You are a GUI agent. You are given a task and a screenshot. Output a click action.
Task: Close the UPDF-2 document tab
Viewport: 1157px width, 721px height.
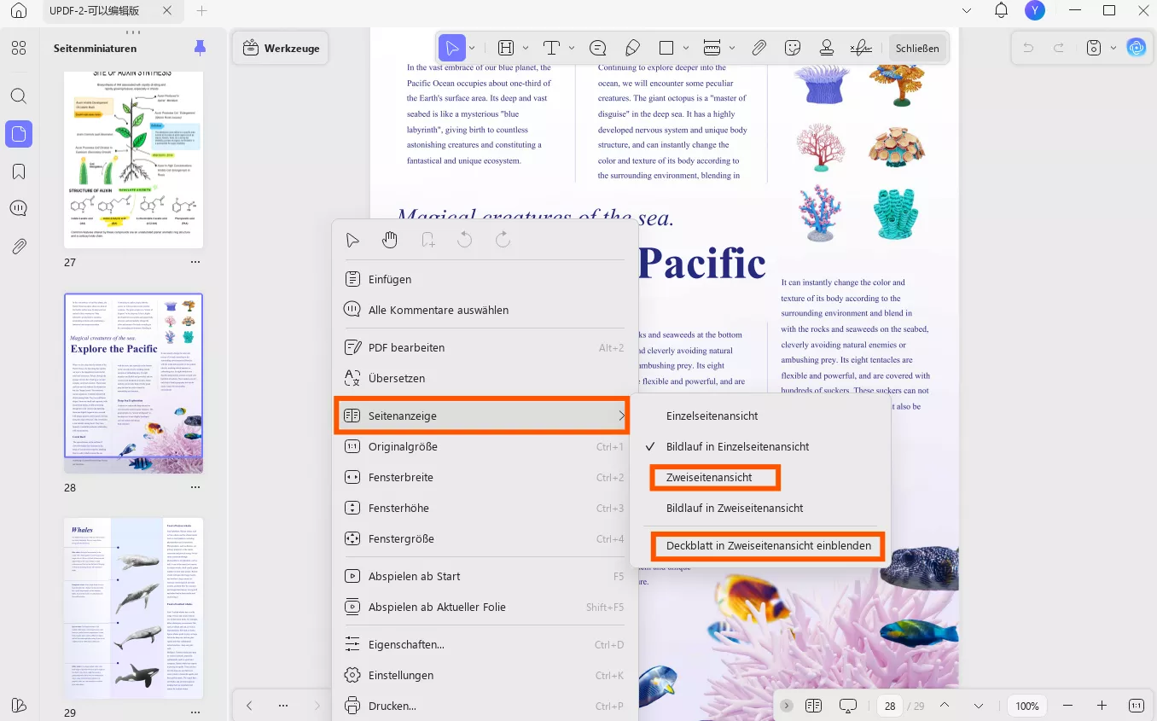click(x=166, y=11)
